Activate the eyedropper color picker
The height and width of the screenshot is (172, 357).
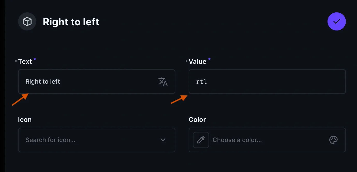[201, 140]
